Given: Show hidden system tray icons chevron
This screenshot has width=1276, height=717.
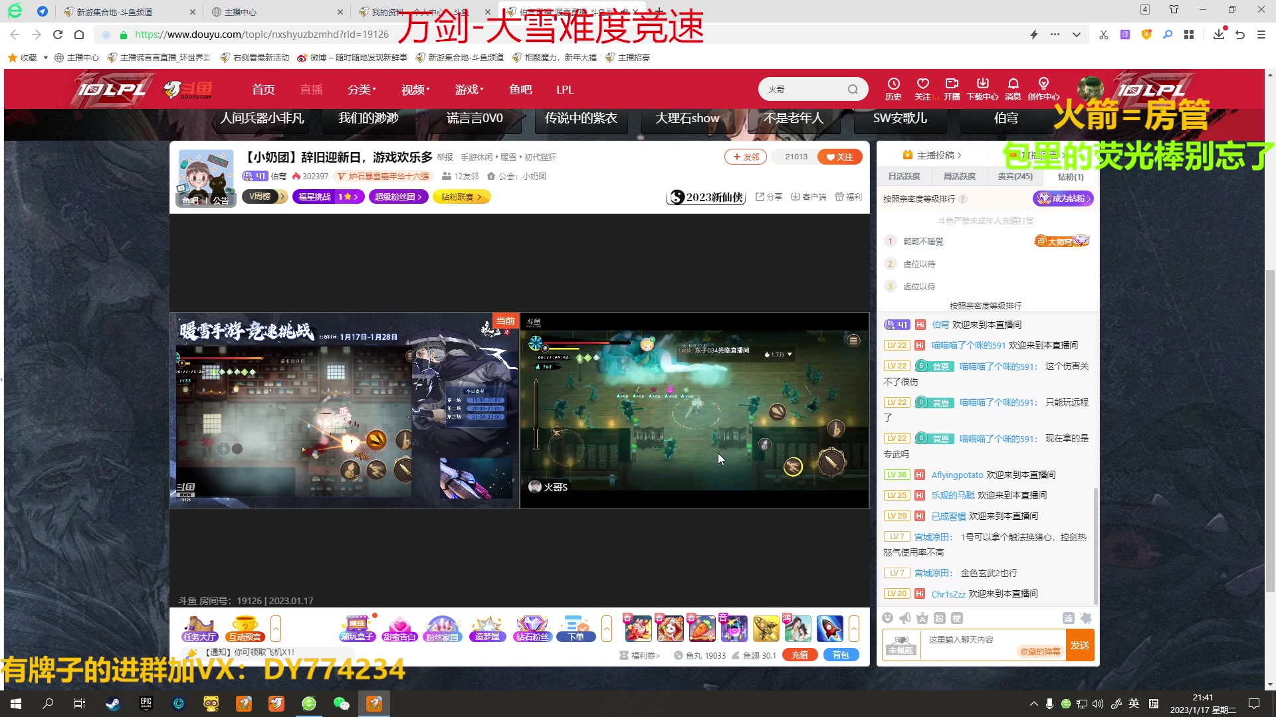Looking at the screenshot, I should 1034,704.
